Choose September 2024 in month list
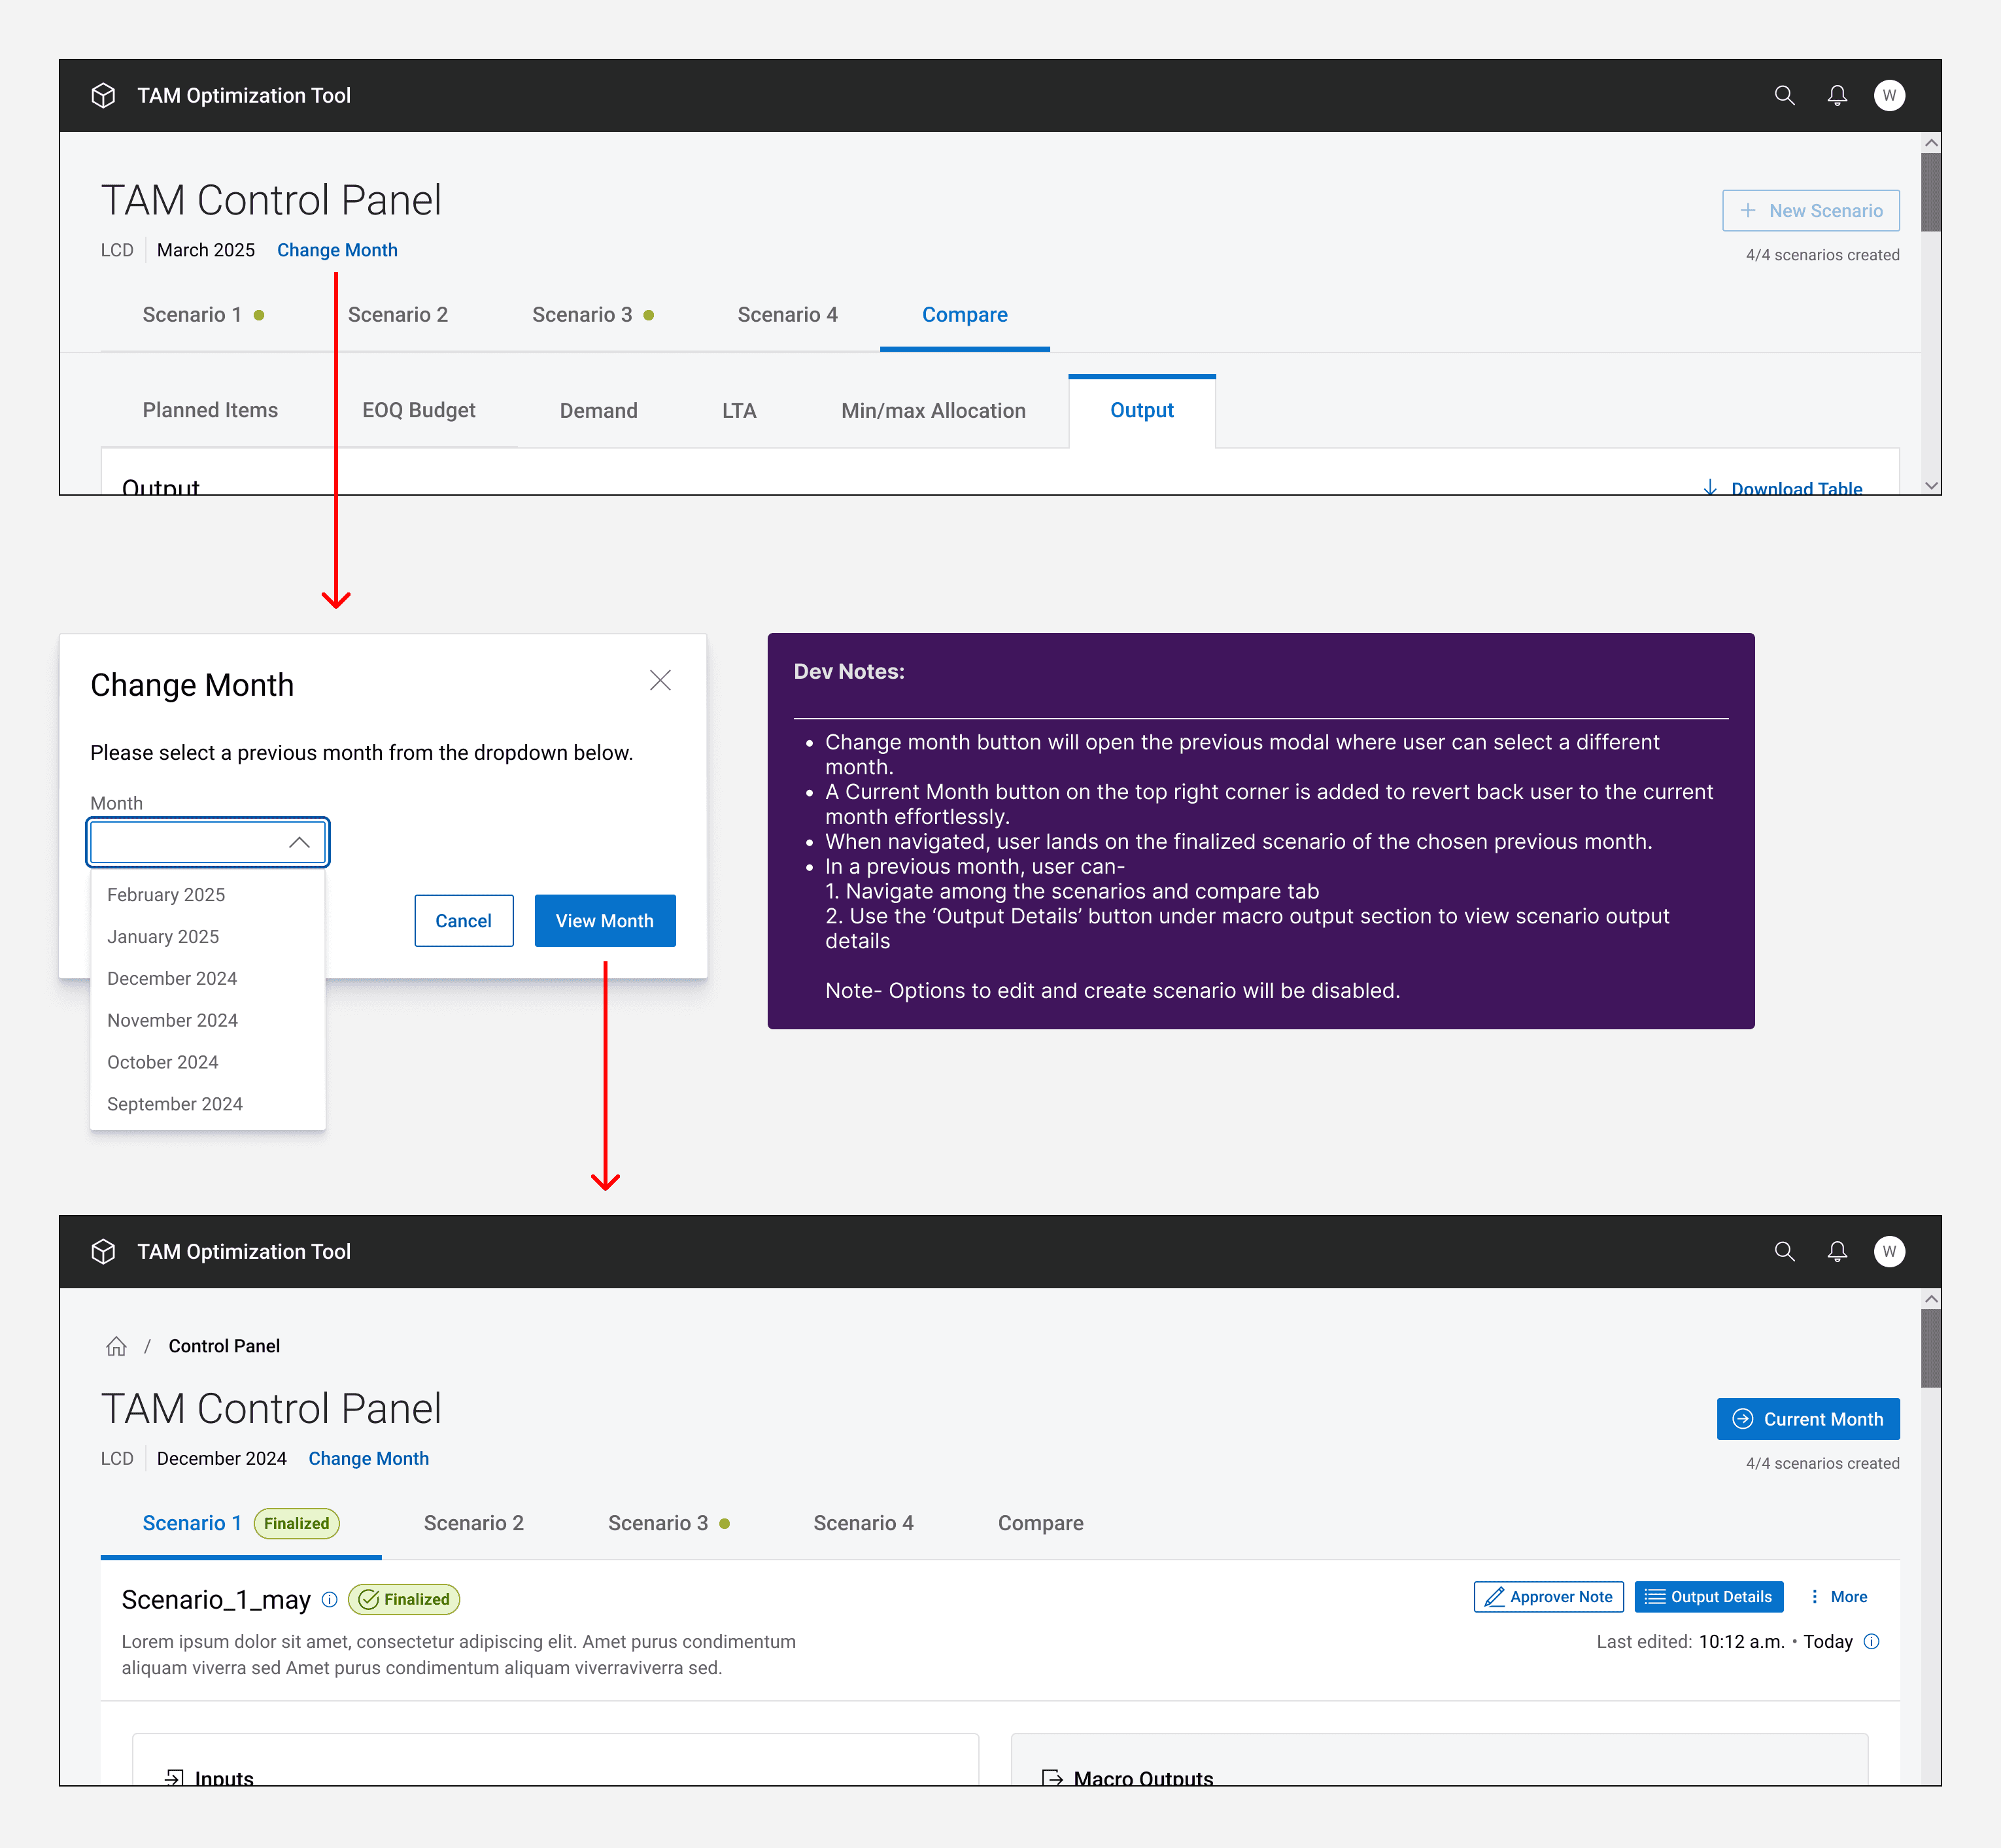Viewport: 2001px width, 1848px height. (175, 1104)
